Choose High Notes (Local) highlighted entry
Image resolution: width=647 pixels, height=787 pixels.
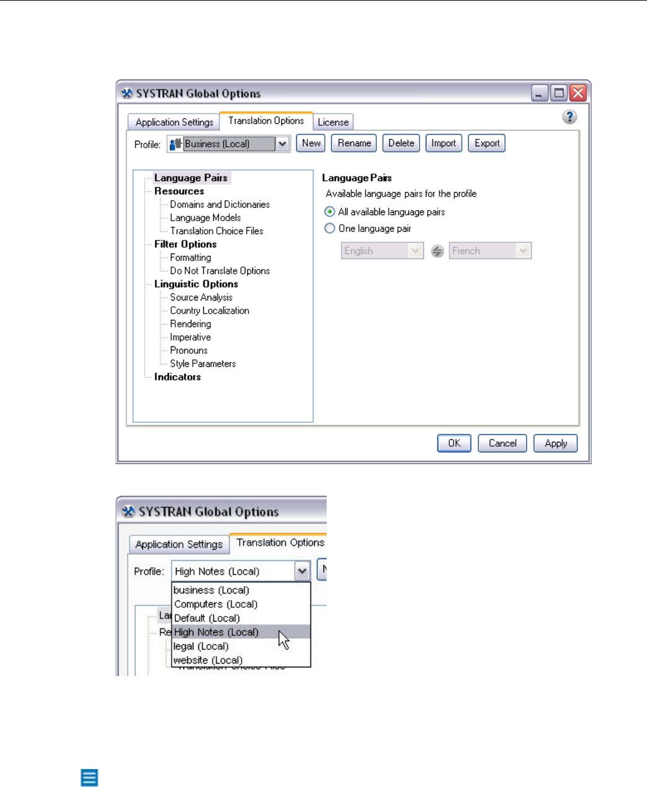240,632
